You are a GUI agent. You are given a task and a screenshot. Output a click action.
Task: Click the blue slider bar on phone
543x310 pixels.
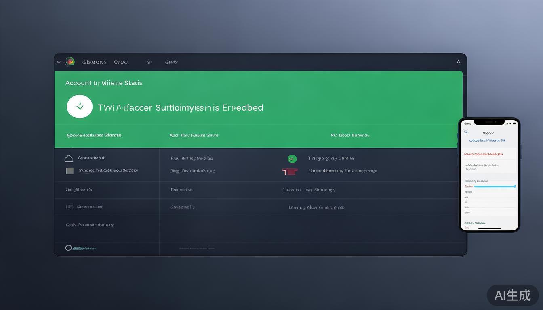click(x=495, y=186)
